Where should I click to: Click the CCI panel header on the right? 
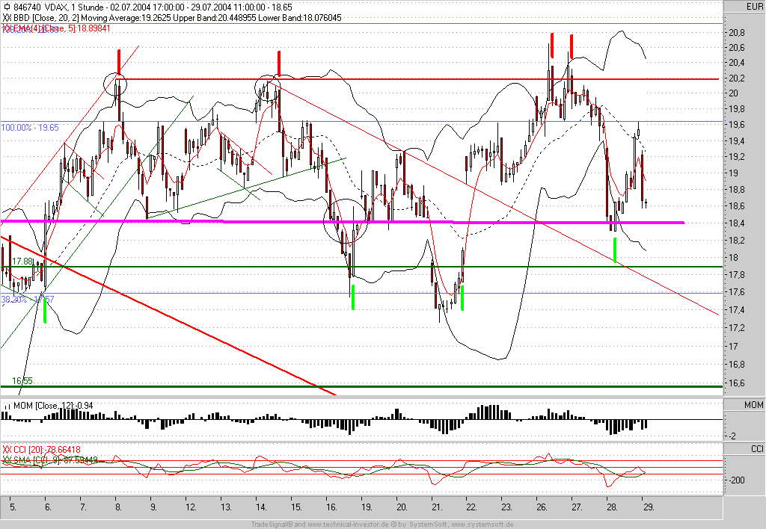[743, 448]
